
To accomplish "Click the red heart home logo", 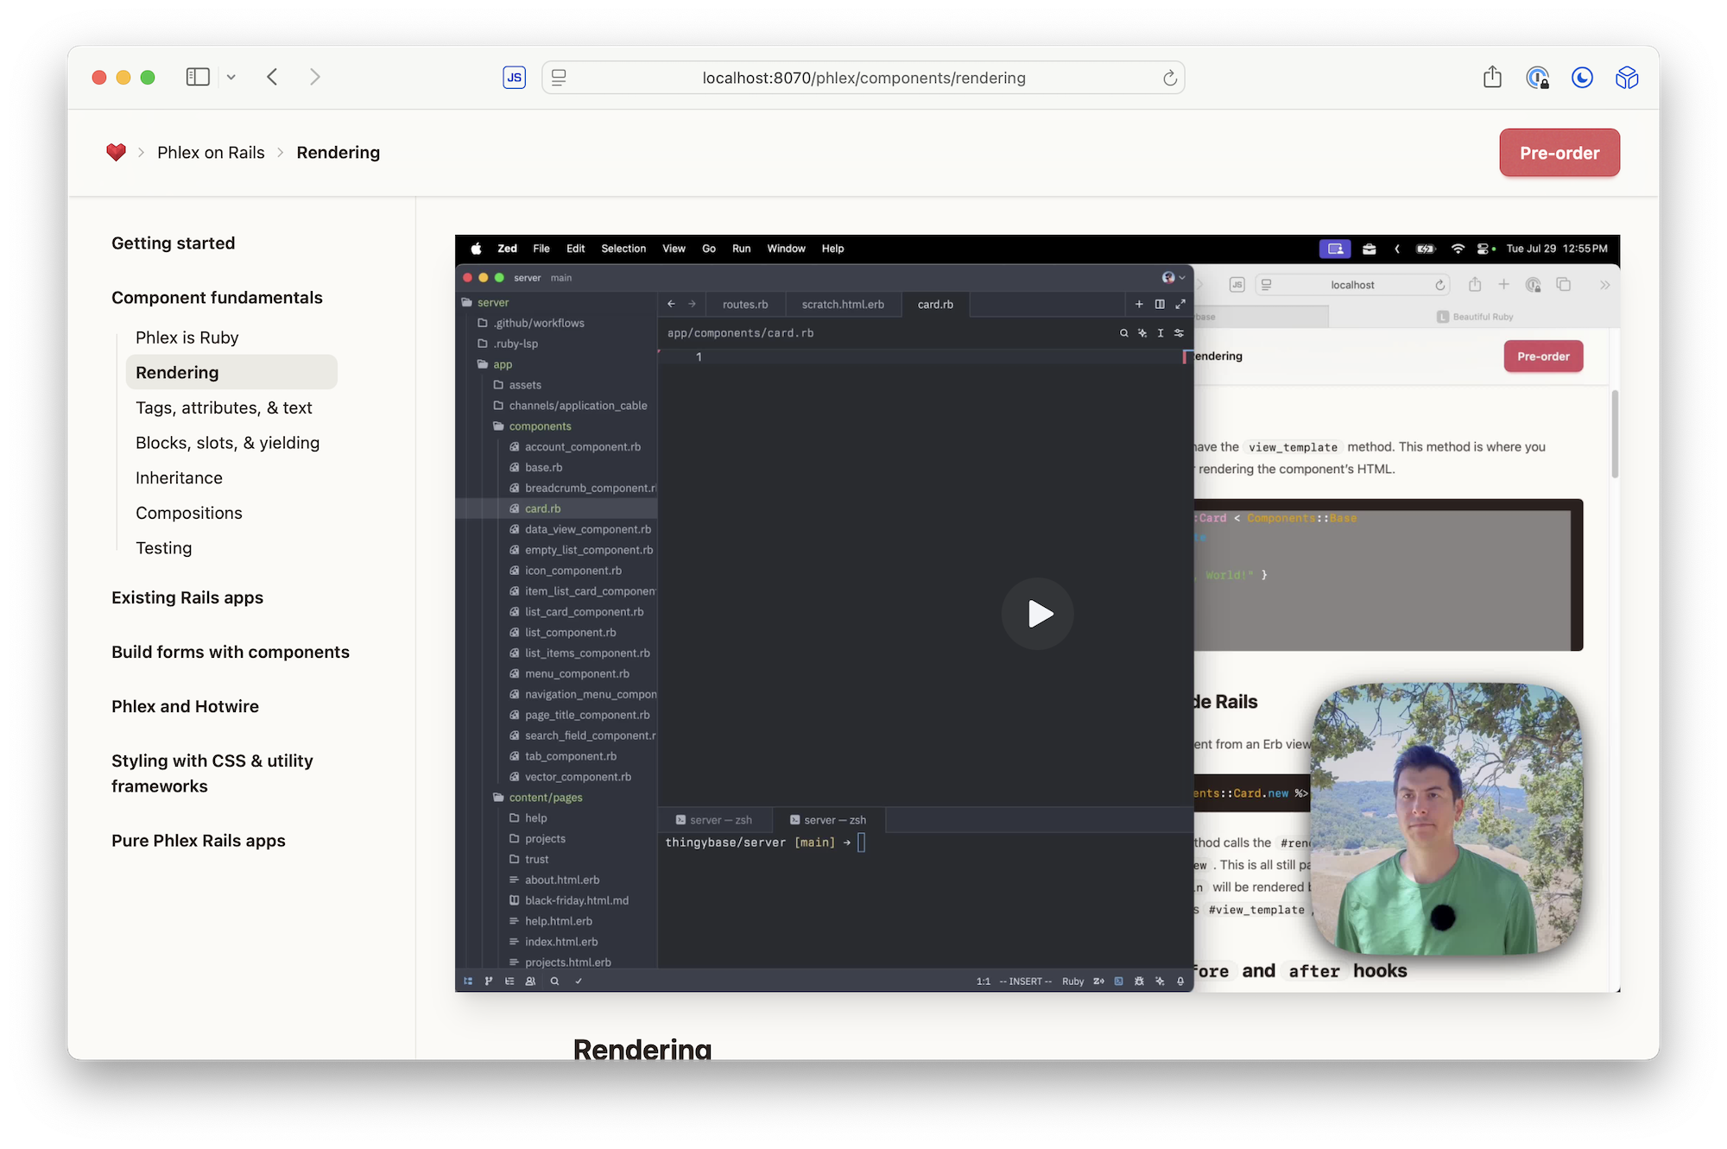I will pyautogui.click(x=117, y=153).
